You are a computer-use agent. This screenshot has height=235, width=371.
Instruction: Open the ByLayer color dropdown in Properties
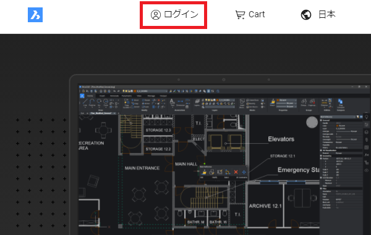pyautogui.click(x=286, y=101)
